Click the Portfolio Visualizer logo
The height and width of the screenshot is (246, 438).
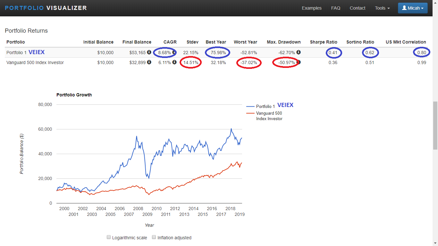pyautogui.click(x=46, y=8)
